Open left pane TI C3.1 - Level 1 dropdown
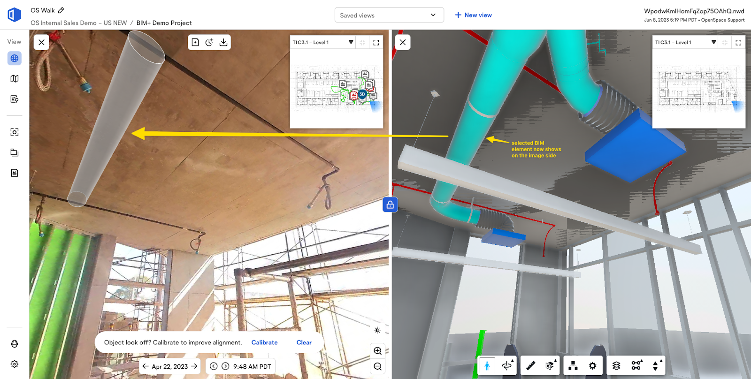751x379 pixels. 323,42
